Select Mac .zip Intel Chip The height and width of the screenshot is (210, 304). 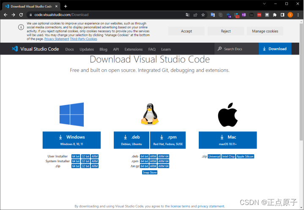coord(228,156)
